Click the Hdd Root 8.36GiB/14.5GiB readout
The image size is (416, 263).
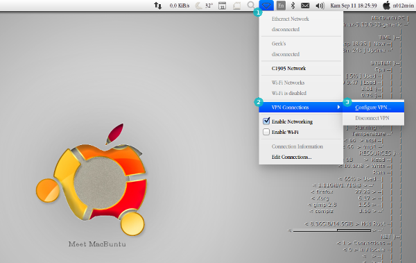(x=348, y=223)
